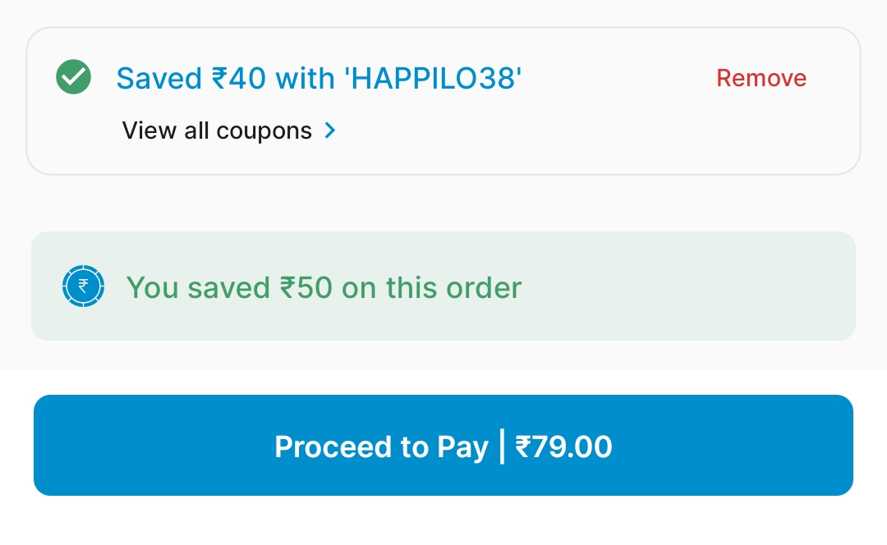Click the You saved ₹50 banner
887x545 pixels.
coord(443,286)
